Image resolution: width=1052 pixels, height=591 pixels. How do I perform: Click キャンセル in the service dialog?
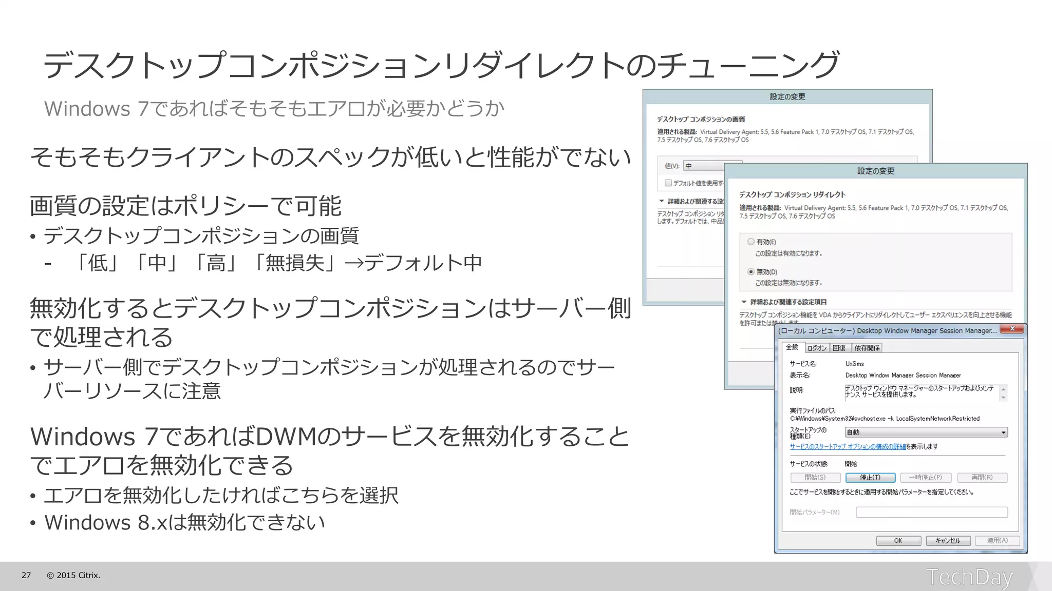click(948, 541)
